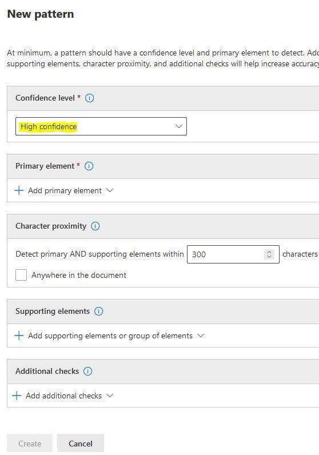Click the Supporting elements info icon
Viewport: 319px width, 455px height.
pyautogui.click(x=99, y=312)
